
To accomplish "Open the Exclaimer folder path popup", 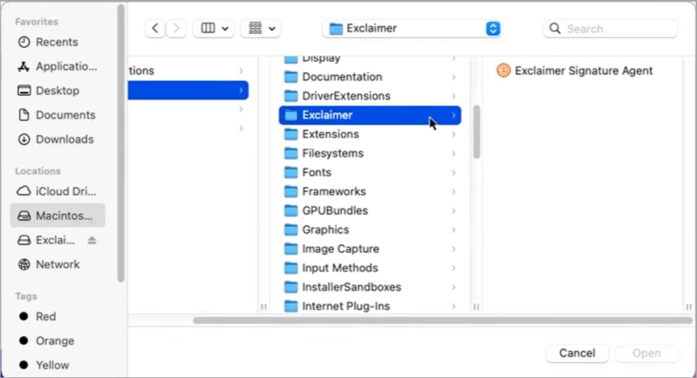I will [x=414, y=29].
